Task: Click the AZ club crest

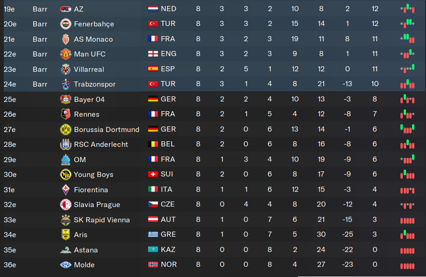Action: tap(66, 9)
